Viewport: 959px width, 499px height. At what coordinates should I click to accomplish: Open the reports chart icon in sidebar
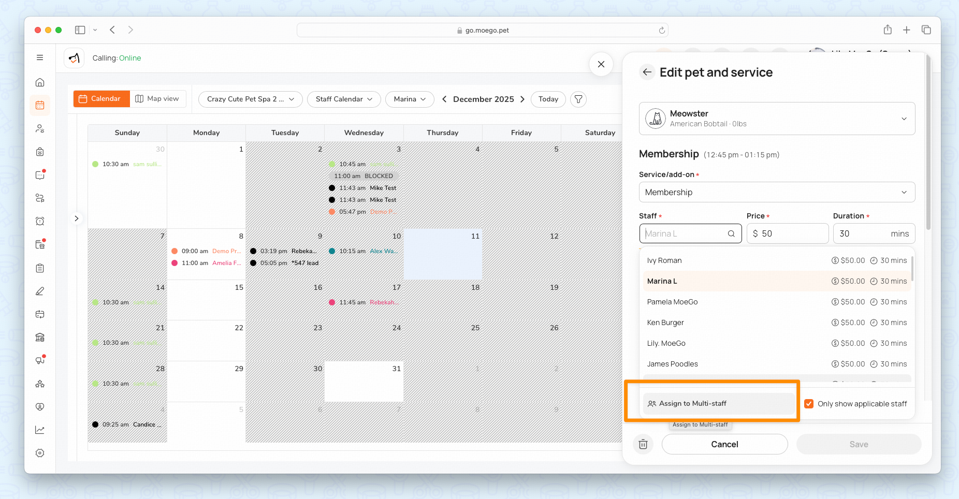tap(40, 430)
